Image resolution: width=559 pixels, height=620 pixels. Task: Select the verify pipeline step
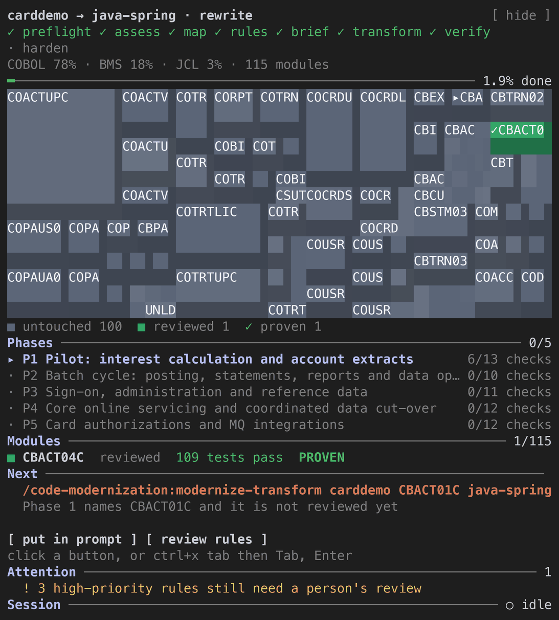click(460, 32)
